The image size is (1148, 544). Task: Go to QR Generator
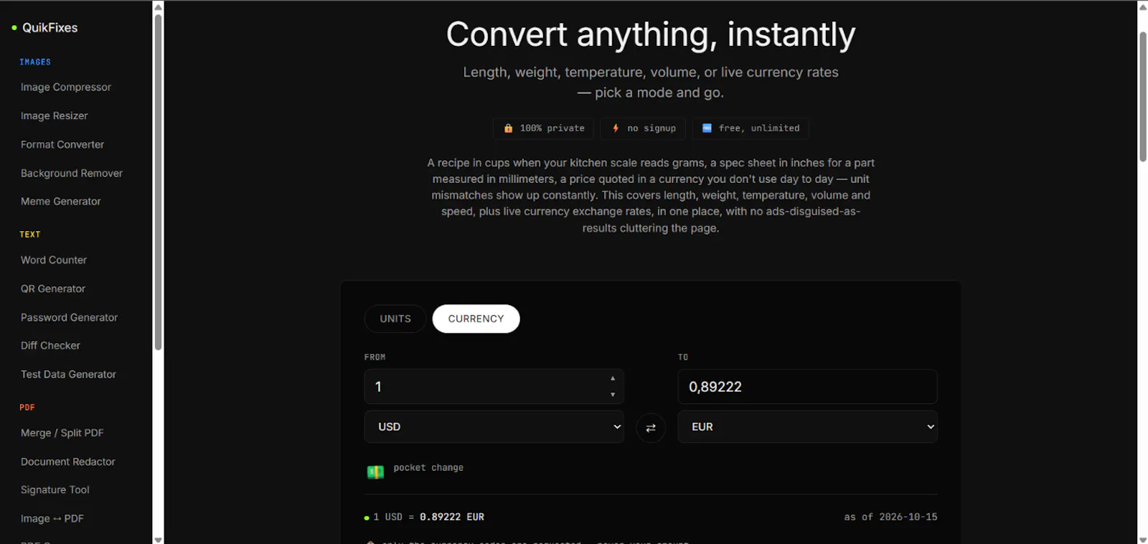(x=53, y=289)
